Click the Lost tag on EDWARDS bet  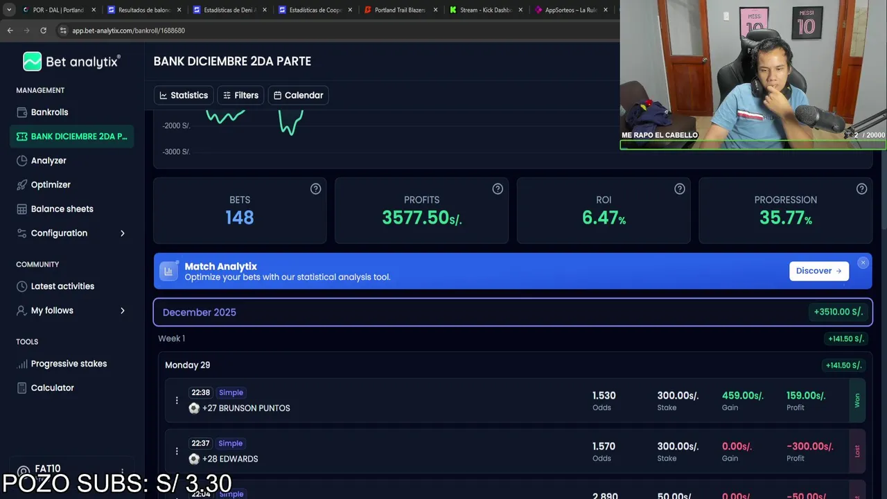(857, 451)
